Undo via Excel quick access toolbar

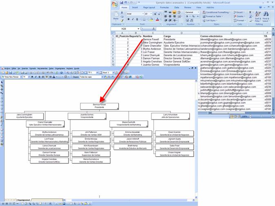click(126, 2)
